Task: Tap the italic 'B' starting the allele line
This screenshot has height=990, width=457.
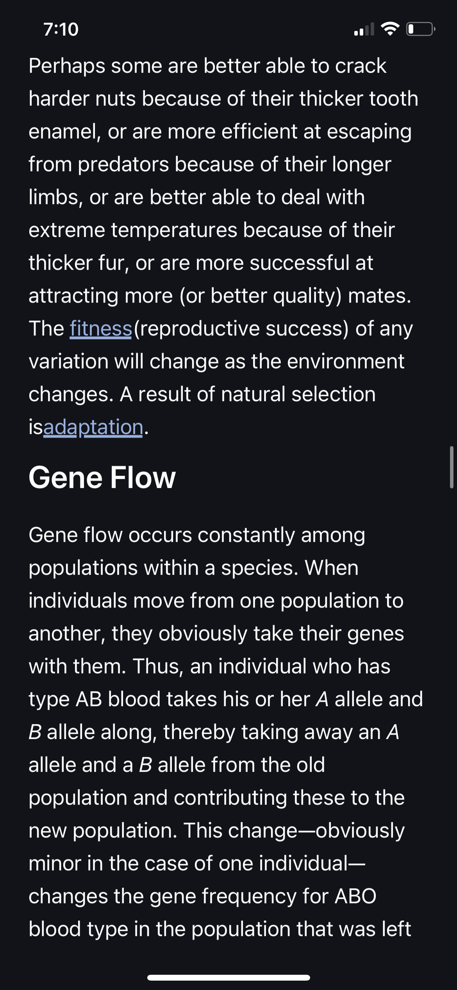Action: click(35, 732)
